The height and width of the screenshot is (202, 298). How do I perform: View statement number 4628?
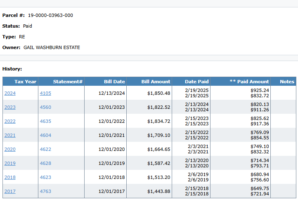(45, 163)
